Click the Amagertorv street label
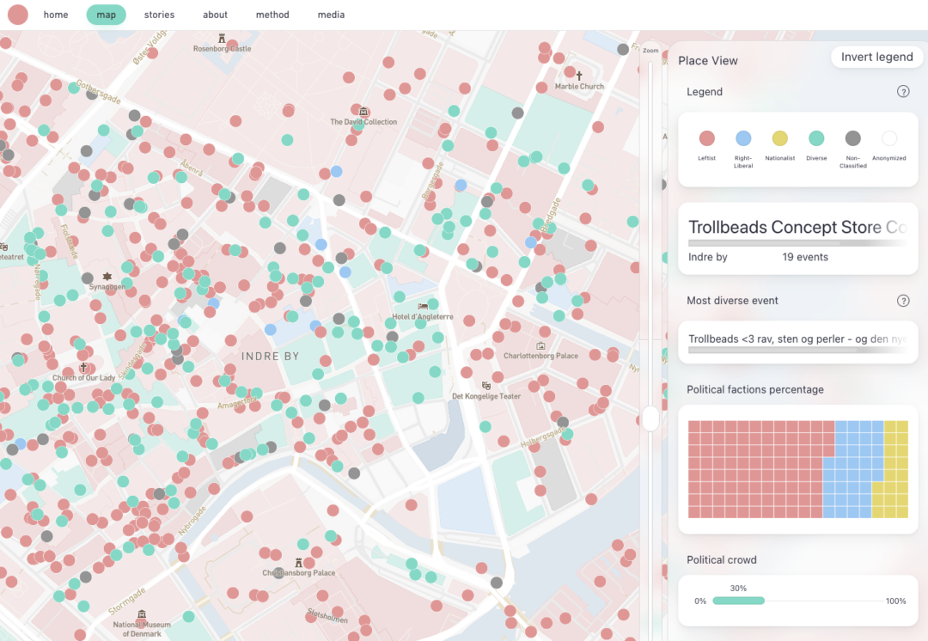Viewport: 928px width, 641px height. tap(237, 404)
